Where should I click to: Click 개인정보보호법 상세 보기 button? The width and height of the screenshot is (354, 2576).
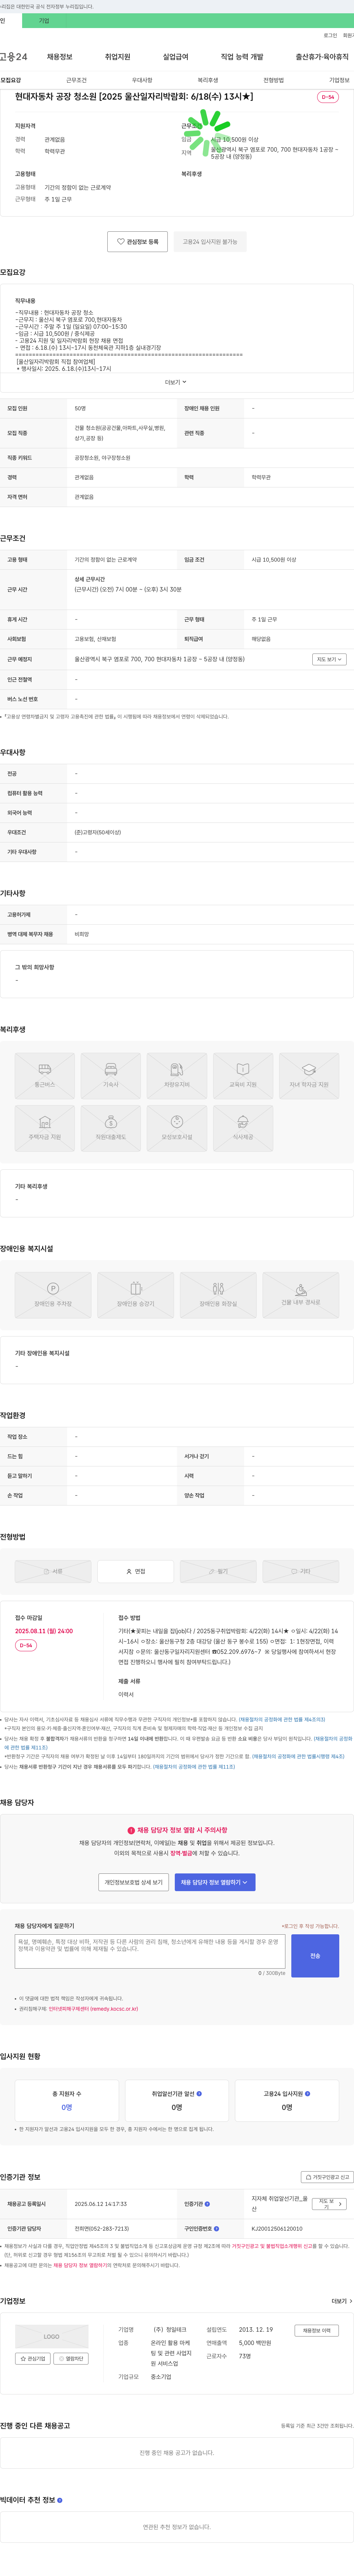tap(134, 1882)
